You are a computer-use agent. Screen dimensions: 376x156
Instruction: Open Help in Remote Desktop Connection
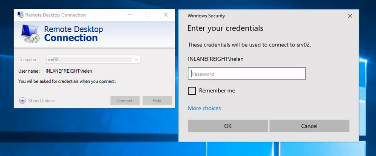pos(157,101)
